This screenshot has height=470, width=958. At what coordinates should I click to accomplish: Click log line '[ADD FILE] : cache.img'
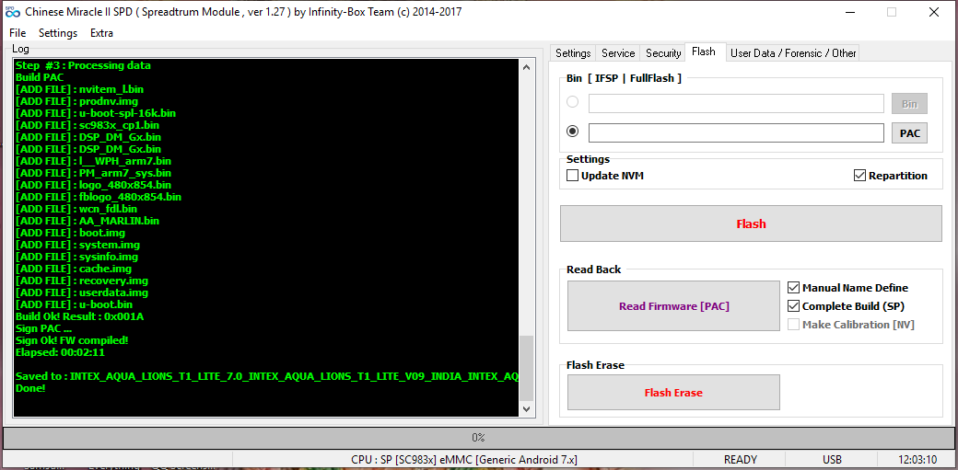click(74, 269)
